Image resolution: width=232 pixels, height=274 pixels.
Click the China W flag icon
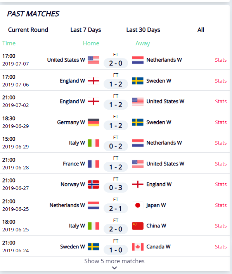[x=138, y=226]
